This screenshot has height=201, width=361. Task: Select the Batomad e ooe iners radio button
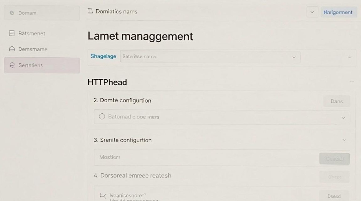[x=102, y=117]
